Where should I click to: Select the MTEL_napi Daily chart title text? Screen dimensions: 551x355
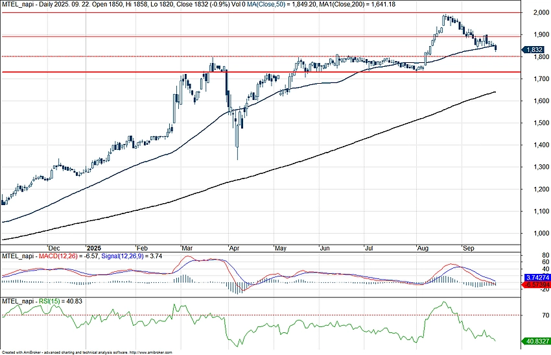click(39, 4)
